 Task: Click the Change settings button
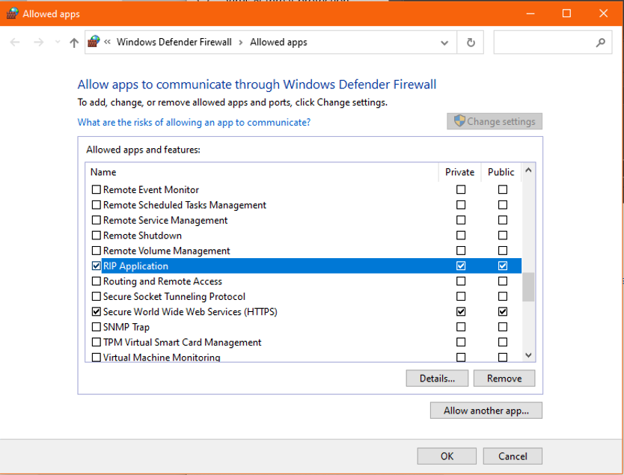pyautogui.click(x=495, y=121)
